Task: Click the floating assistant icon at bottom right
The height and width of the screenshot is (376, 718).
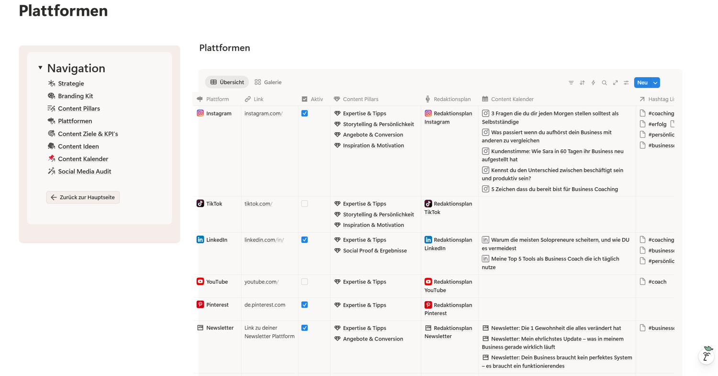Action: [706, 355]
